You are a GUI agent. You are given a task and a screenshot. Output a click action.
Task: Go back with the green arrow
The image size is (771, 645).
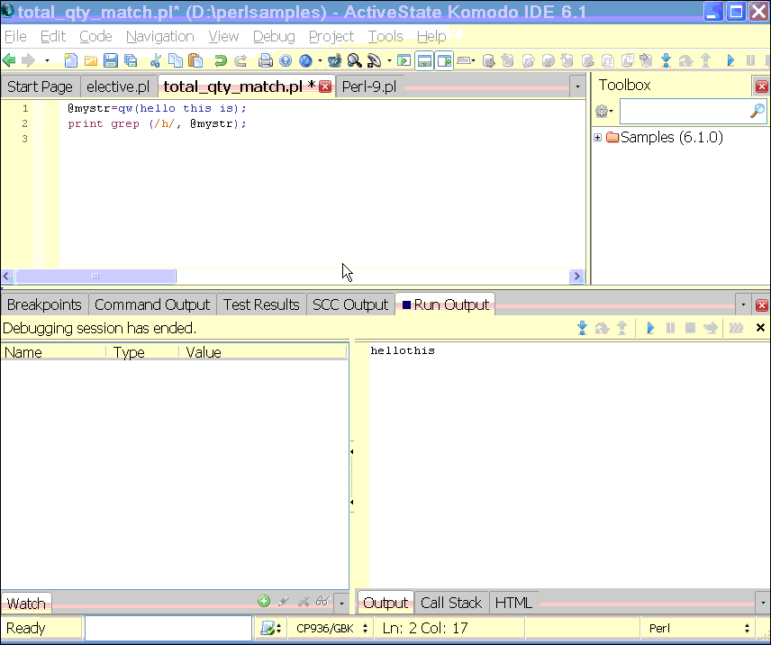[x=9, y=60]
